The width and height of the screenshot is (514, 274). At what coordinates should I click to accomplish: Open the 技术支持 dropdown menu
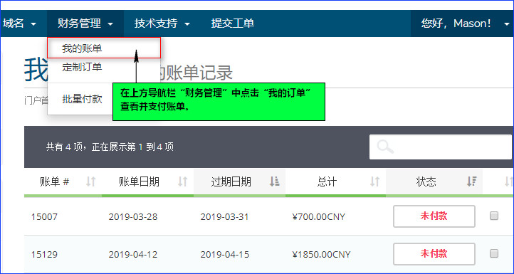(162, 23)
